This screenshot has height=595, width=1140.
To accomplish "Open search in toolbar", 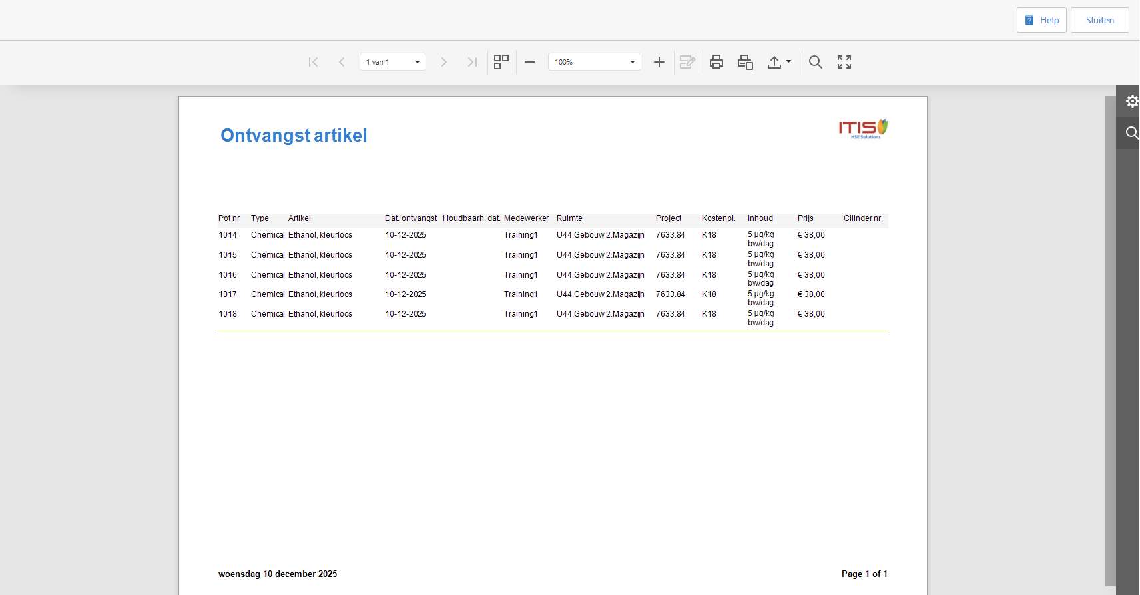I will pyautogui.click(x=816, y=62).
